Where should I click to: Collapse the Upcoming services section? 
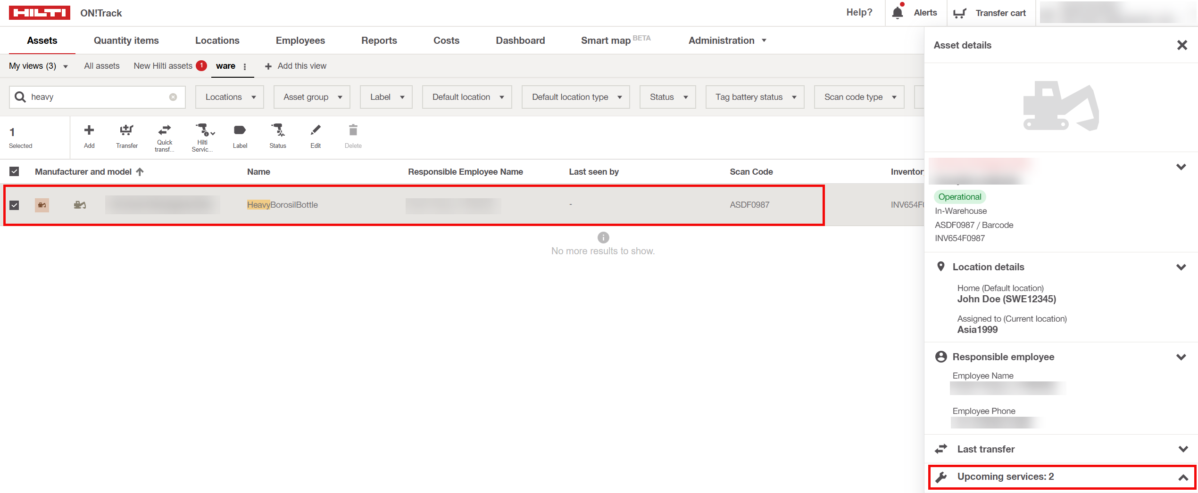pos(1182,477)
